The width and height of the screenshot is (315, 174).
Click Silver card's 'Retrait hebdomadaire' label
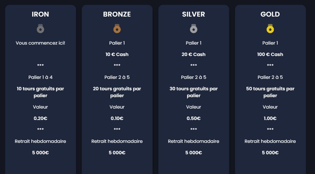pos(193,141)
